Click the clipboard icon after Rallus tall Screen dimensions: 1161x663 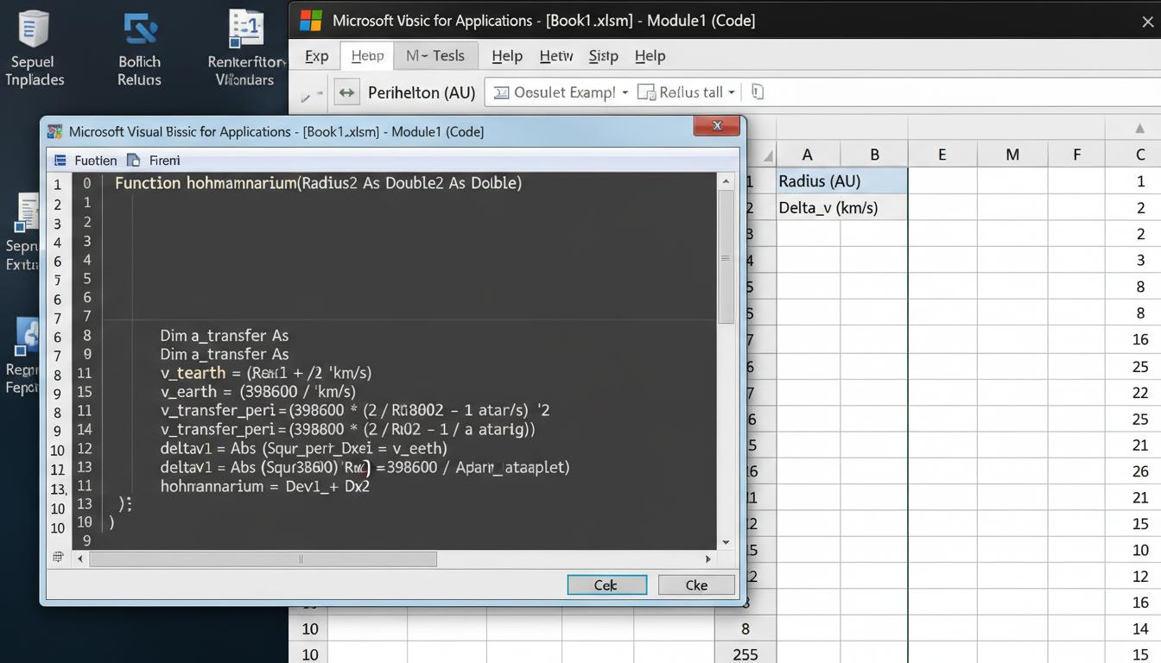[x=758, y=92]
